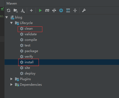Toggle Skip Tests mode lightning icon
Screen dimensions: 119x98
coord(61,10)
